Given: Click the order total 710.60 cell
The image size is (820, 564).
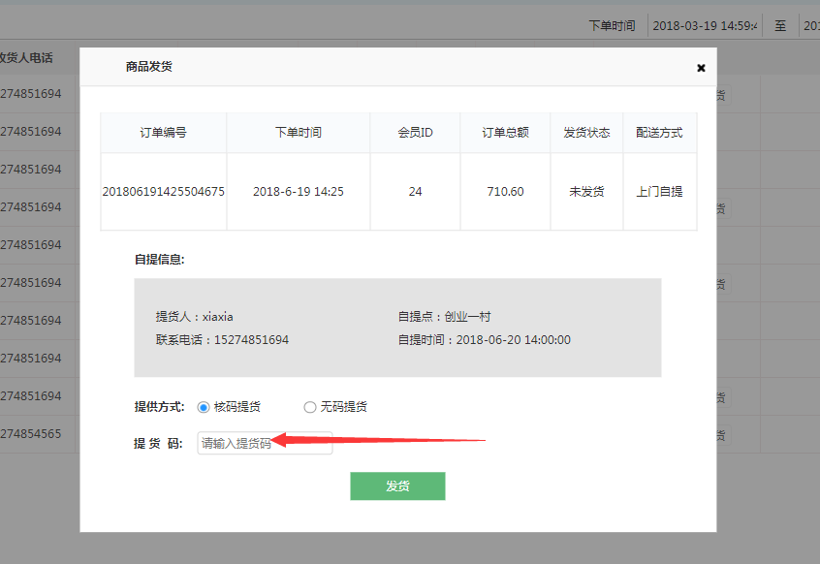Looking at the screenshot, I should 505,192.
